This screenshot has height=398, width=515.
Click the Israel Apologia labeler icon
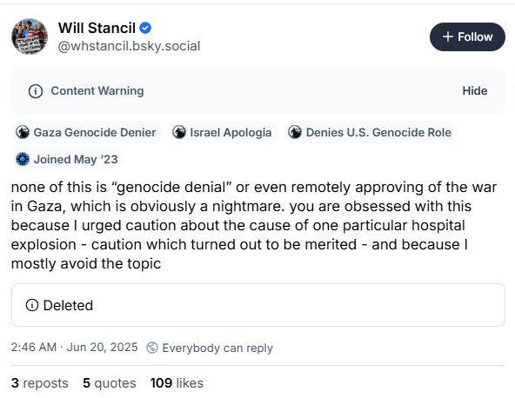179,132
